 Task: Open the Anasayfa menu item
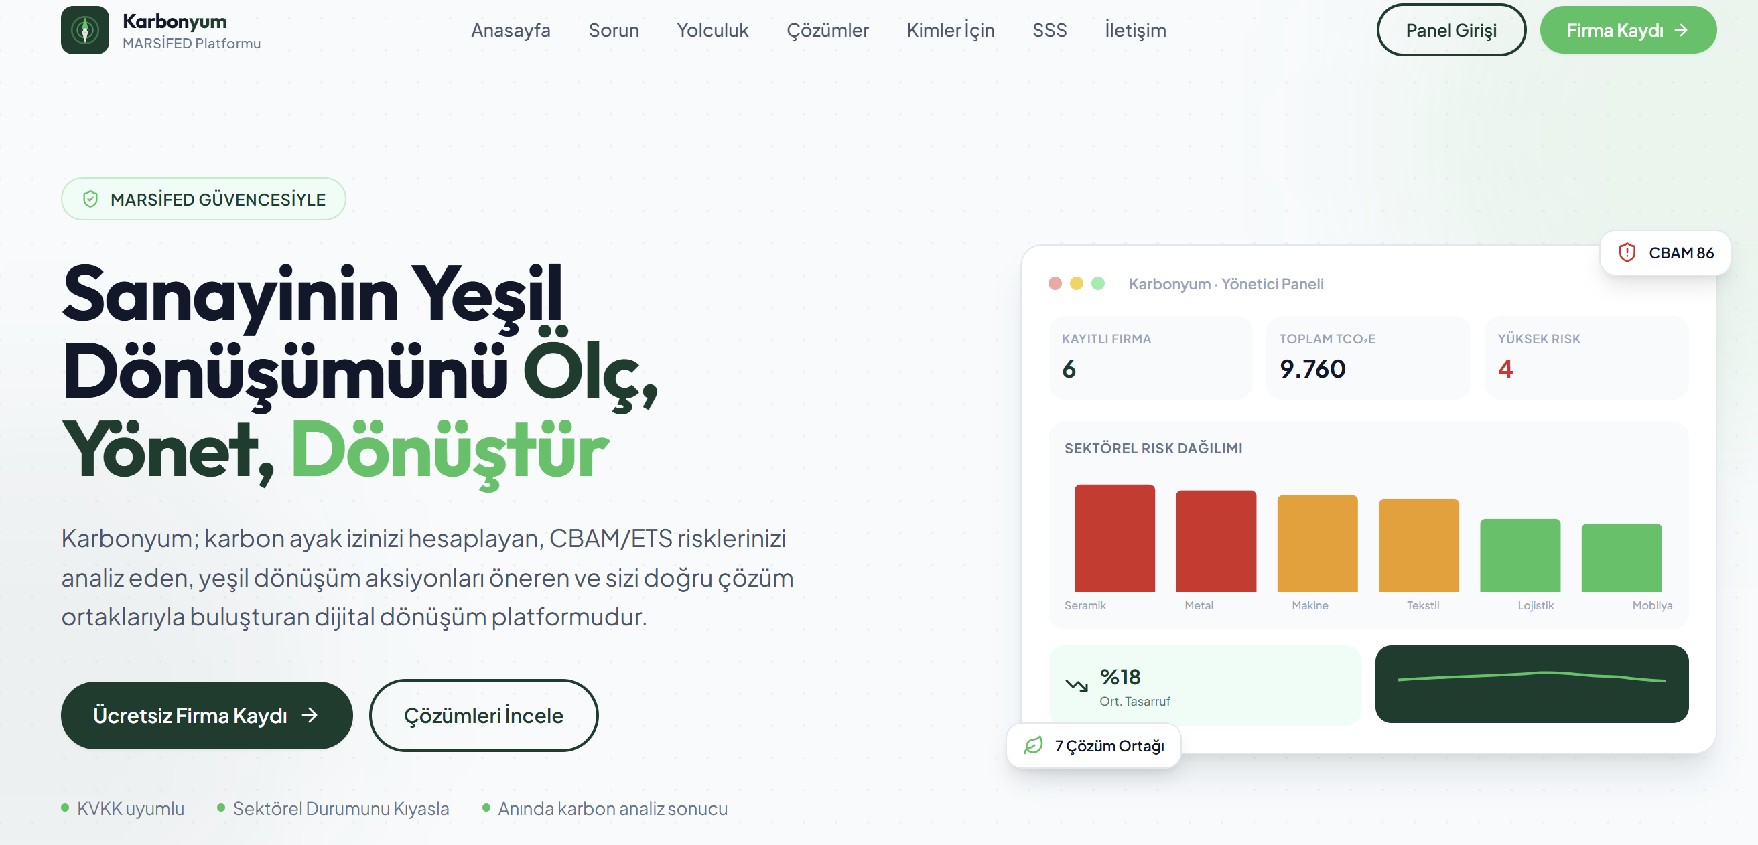point(511,30)
